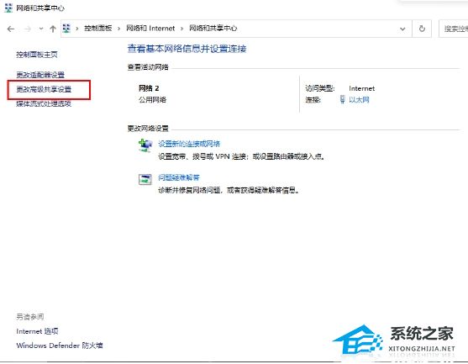Screen dimensions: 468x364
Task: Click 设置新的连接或网络 link
Action: point(189,144)
